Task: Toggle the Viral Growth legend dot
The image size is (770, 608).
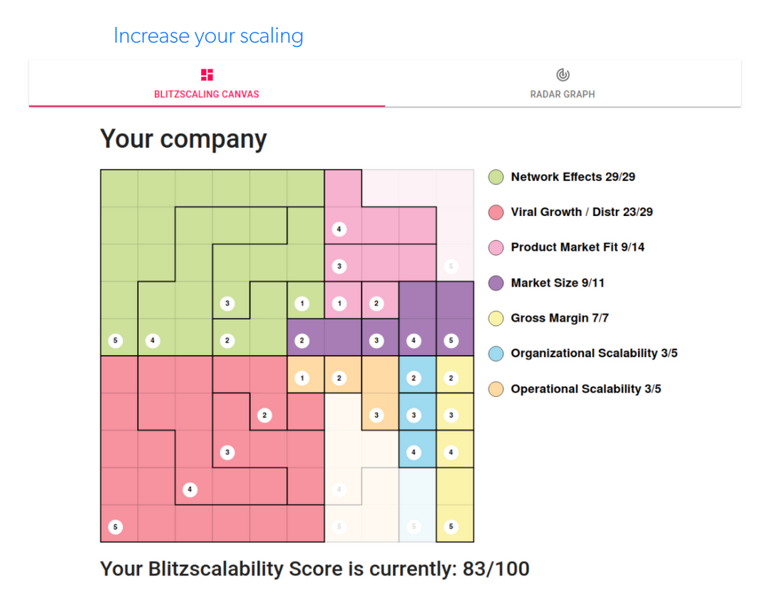Action: coord(496,212)
